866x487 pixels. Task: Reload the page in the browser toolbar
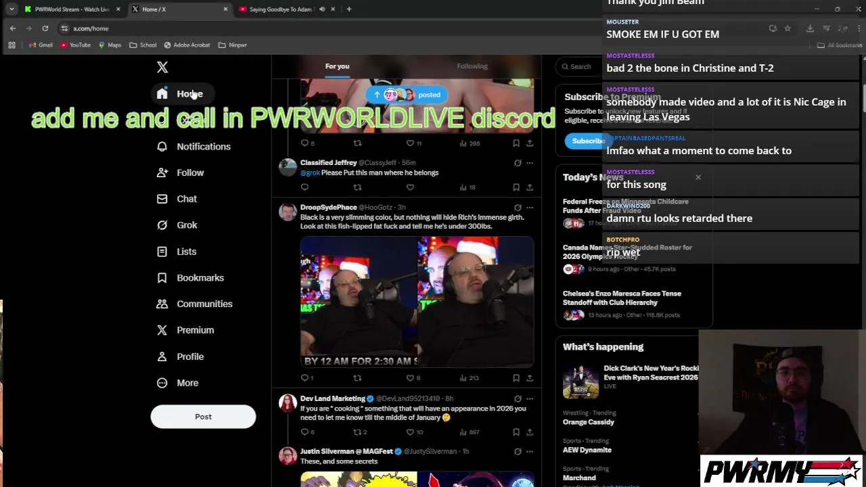pyautogui.click(x=45, y=28)
